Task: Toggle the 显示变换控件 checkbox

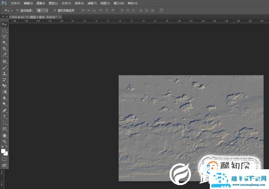Action: [x=55, y=10]
